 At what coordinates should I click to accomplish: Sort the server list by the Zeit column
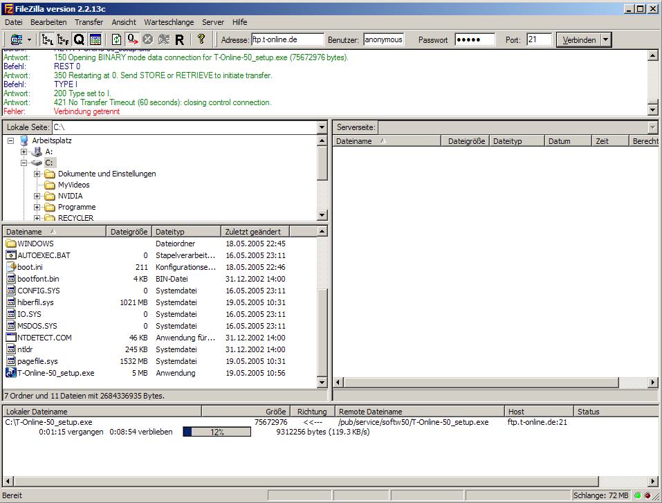[610, 141]
